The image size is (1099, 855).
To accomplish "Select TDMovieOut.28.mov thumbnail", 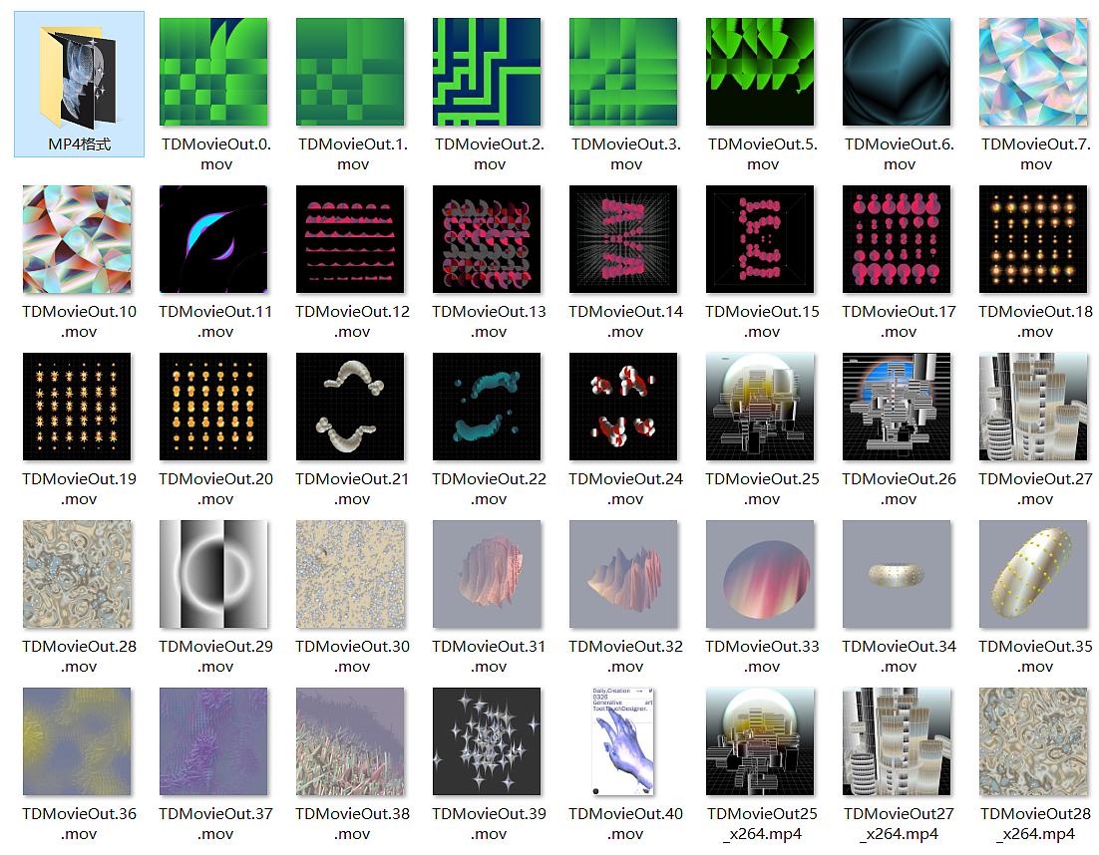I will coord(77,574).
